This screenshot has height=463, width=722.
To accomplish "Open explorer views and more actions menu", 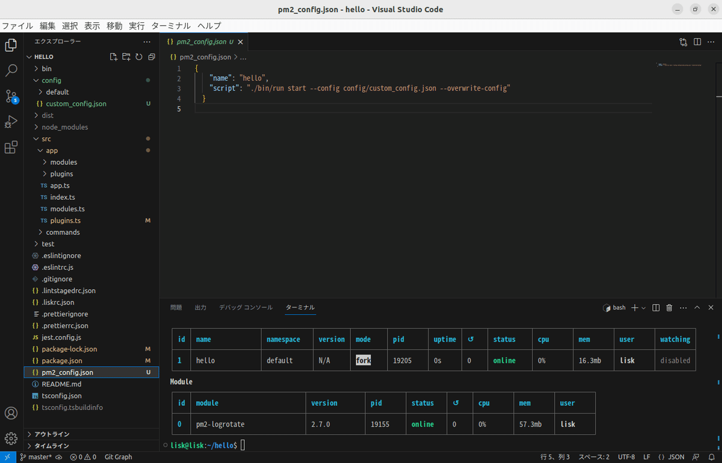I will 147,42.
